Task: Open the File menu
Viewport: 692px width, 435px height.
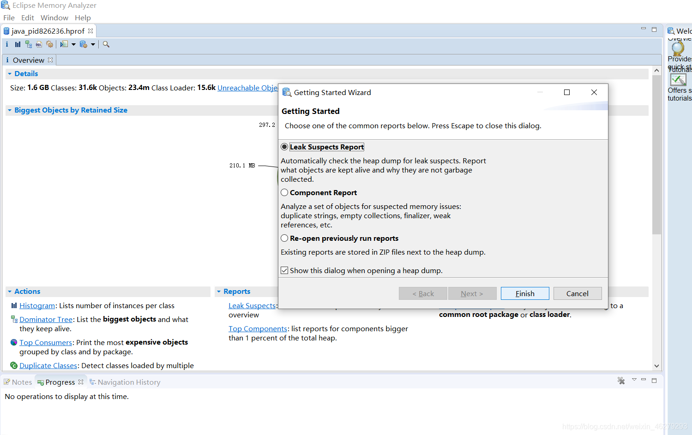Action: pyautogui.click(x=9, y=18)
